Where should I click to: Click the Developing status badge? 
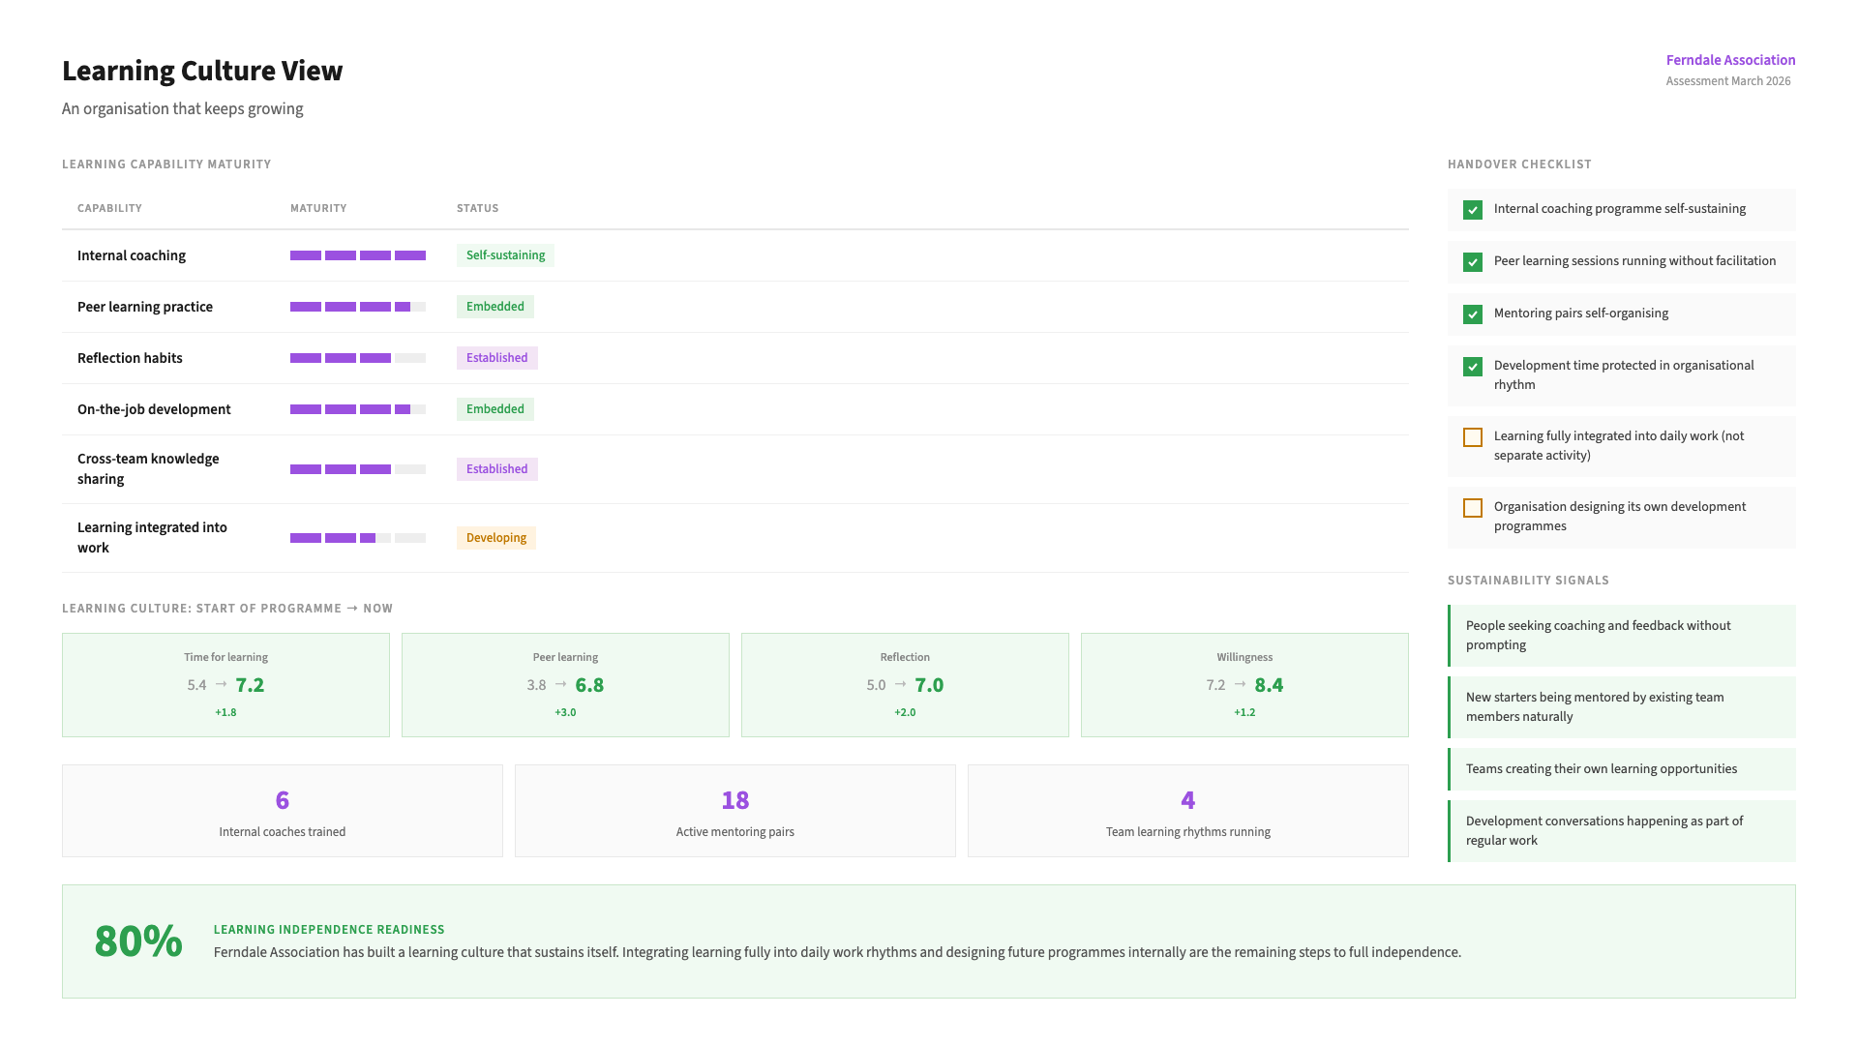pos(495,538)
